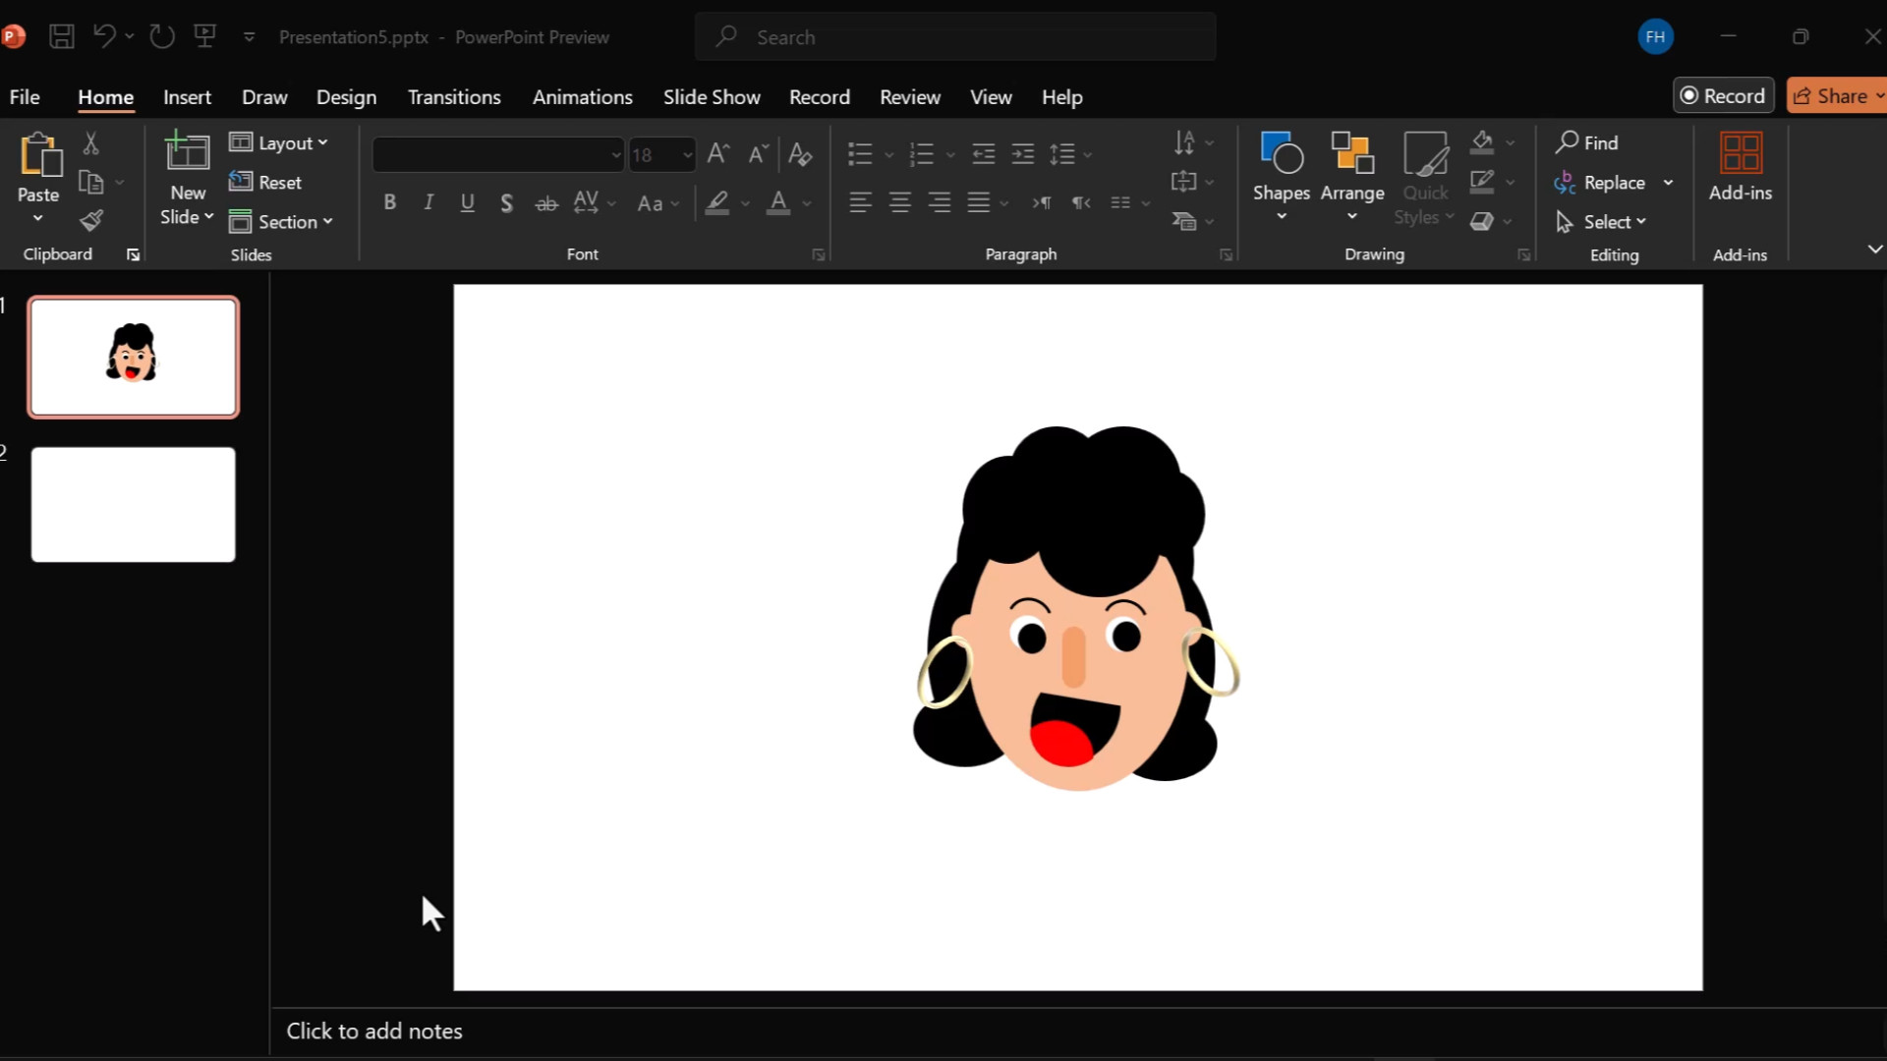Click the Cut scissors icon
The width and height of the screenshot is (1887, 1061).
coord(91,143)
